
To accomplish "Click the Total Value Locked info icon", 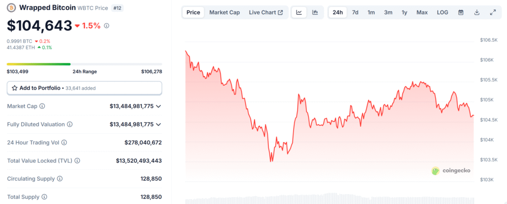I will click(77, 160).
